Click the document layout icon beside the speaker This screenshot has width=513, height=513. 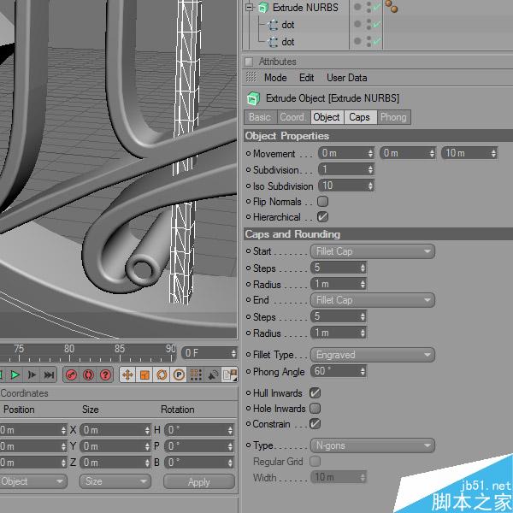click(229, 375)
